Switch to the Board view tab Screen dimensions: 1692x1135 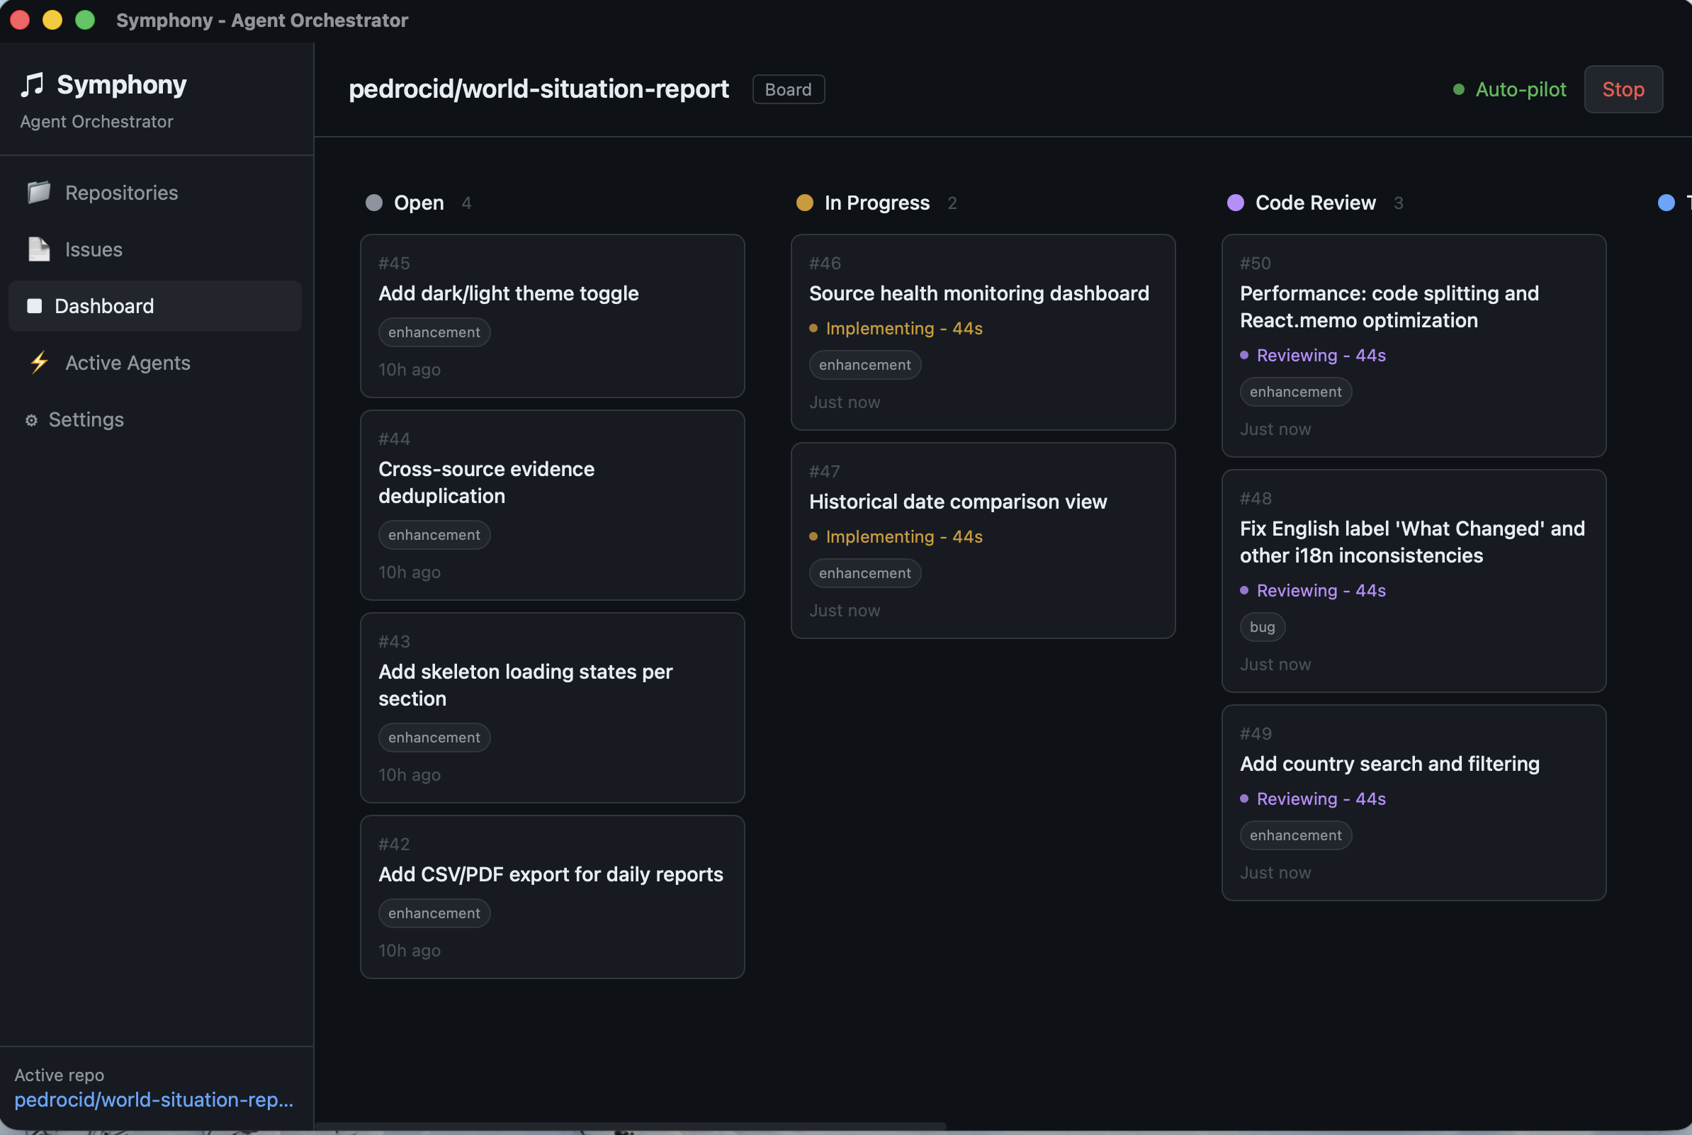(x=788, y=89)
